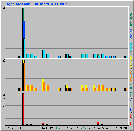Click the green x-axis day label 6
Screen dimensions: 134x131
(28, 128)
